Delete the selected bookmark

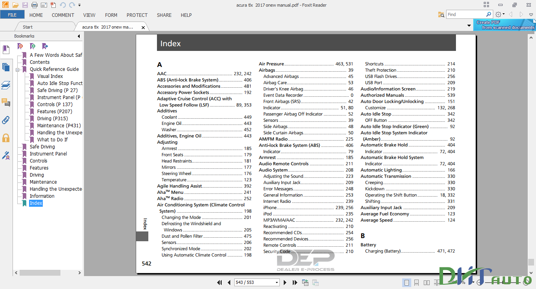20,47
